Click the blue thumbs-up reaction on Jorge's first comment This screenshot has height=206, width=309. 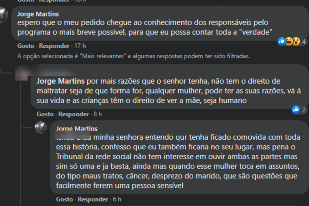coord(281,41)
